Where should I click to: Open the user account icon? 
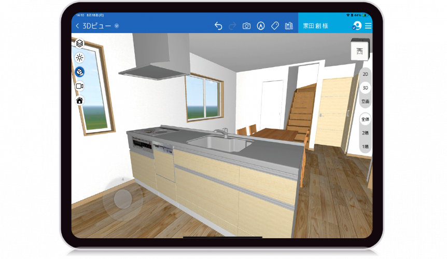click(x=356, y=26)
